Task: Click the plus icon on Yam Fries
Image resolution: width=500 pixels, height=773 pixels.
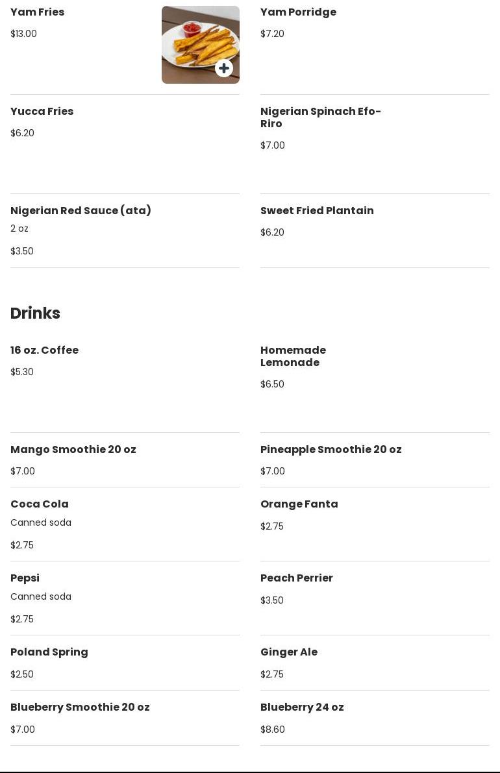Action: pyautogui.click(x=224, y=68)
